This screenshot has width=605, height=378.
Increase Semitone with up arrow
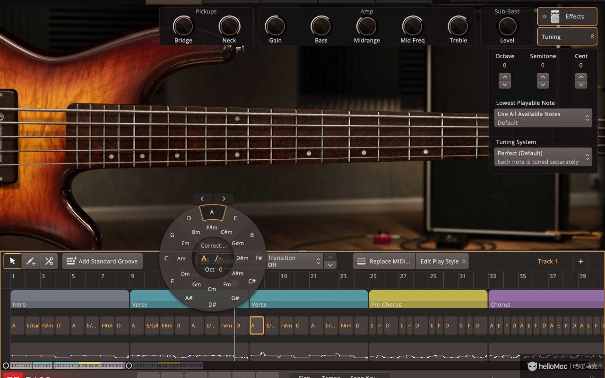pyautogui.click(x=543, y=77)
